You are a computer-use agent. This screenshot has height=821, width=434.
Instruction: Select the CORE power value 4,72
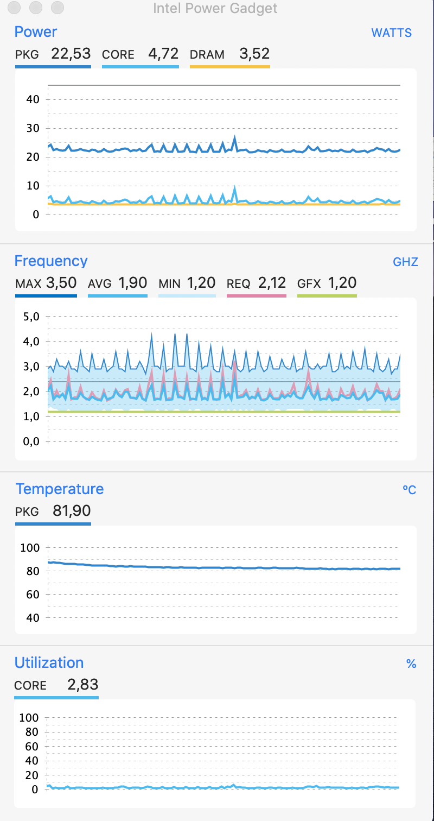click(163, 54)
